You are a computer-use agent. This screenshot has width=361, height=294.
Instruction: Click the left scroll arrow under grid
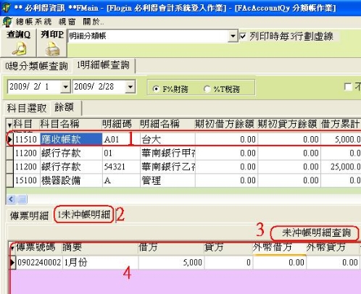click(x=11, y=199)
